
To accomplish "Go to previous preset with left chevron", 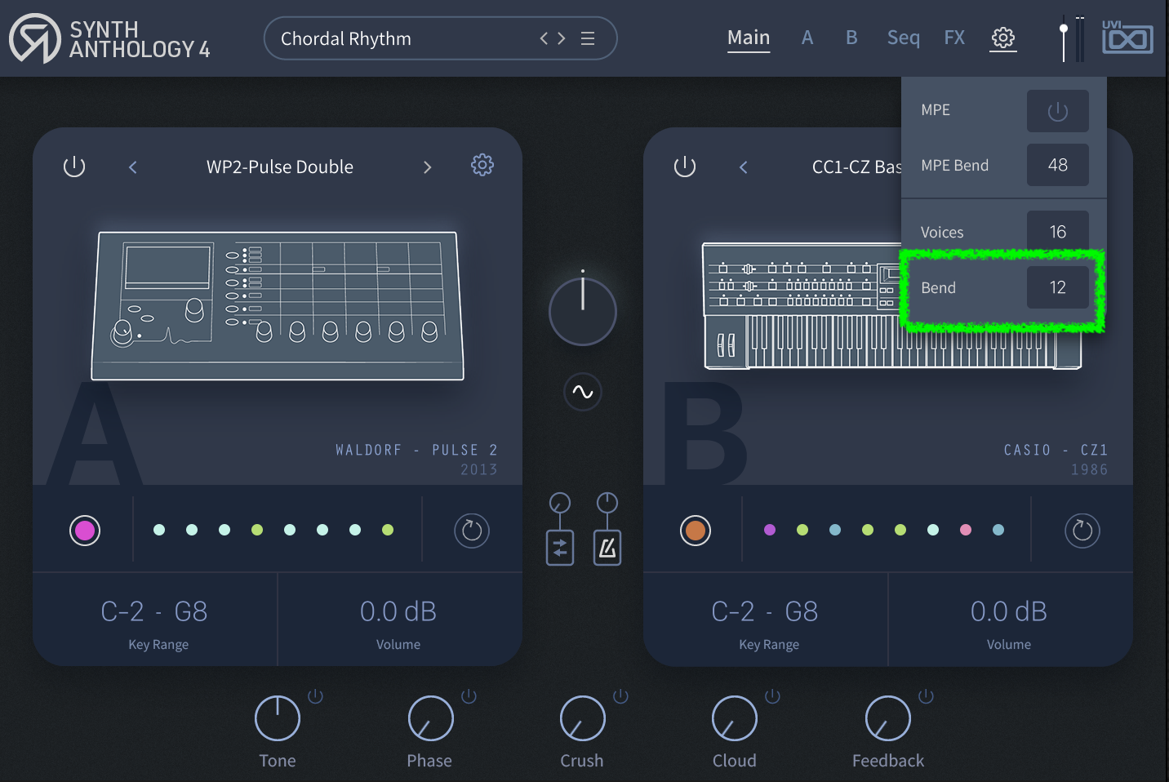I will [x=544, y=38].
